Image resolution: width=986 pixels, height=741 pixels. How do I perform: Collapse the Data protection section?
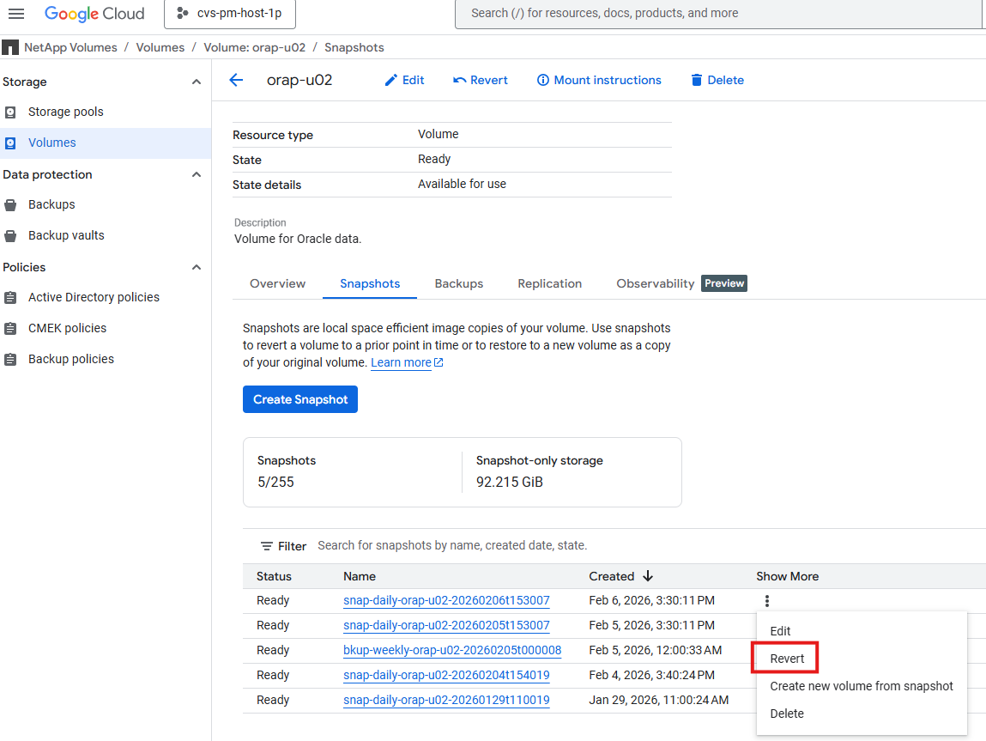point(196,174)
